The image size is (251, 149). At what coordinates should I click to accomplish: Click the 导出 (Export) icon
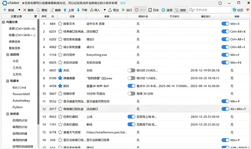[x=110, y=10]
